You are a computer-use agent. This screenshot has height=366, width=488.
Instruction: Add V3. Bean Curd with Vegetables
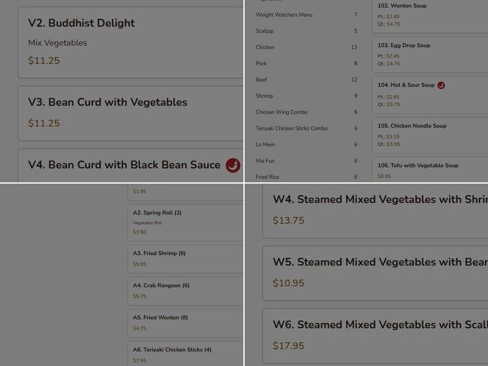(131, 113)
